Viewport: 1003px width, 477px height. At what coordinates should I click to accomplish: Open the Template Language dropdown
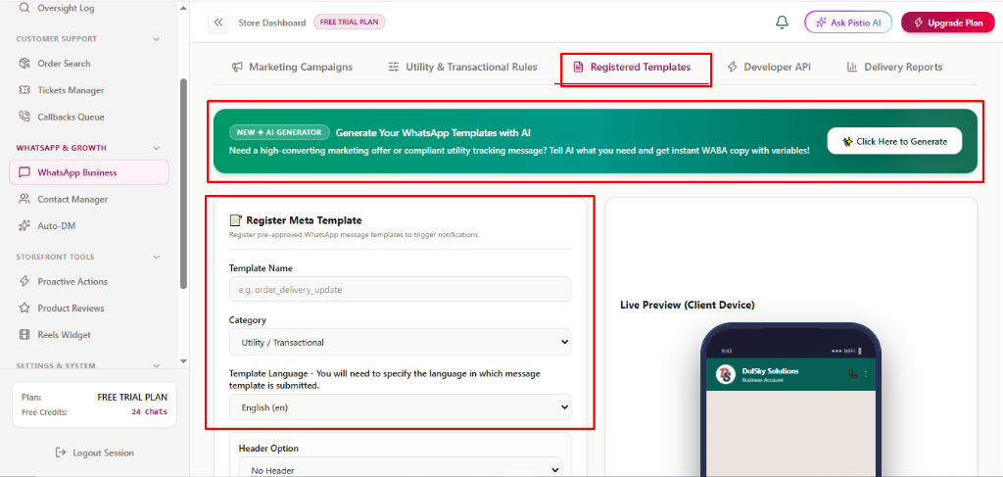pos(401,406)
